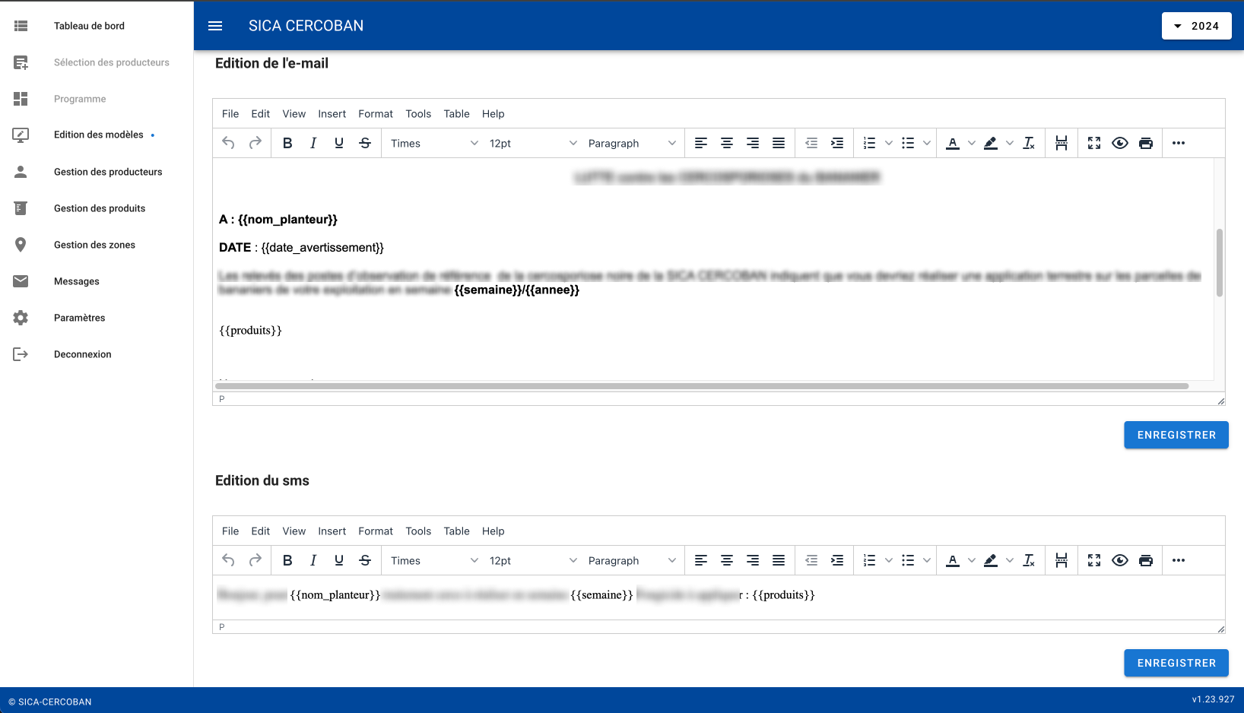This screenshot has width=1244, height=713.
Task: Undo the last change in e-mail editor
Action: (228, 143)
